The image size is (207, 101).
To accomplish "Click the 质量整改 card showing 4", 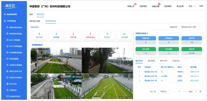I will click(169, 40).
